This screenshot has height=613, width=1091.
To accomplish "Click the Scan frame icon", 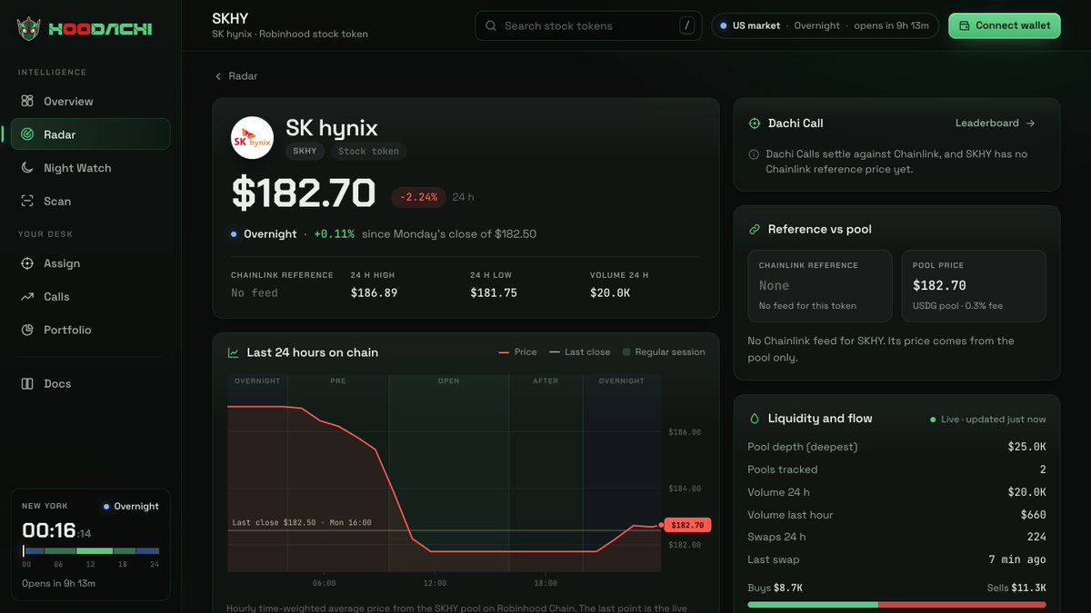I will (x=27, y=201).
